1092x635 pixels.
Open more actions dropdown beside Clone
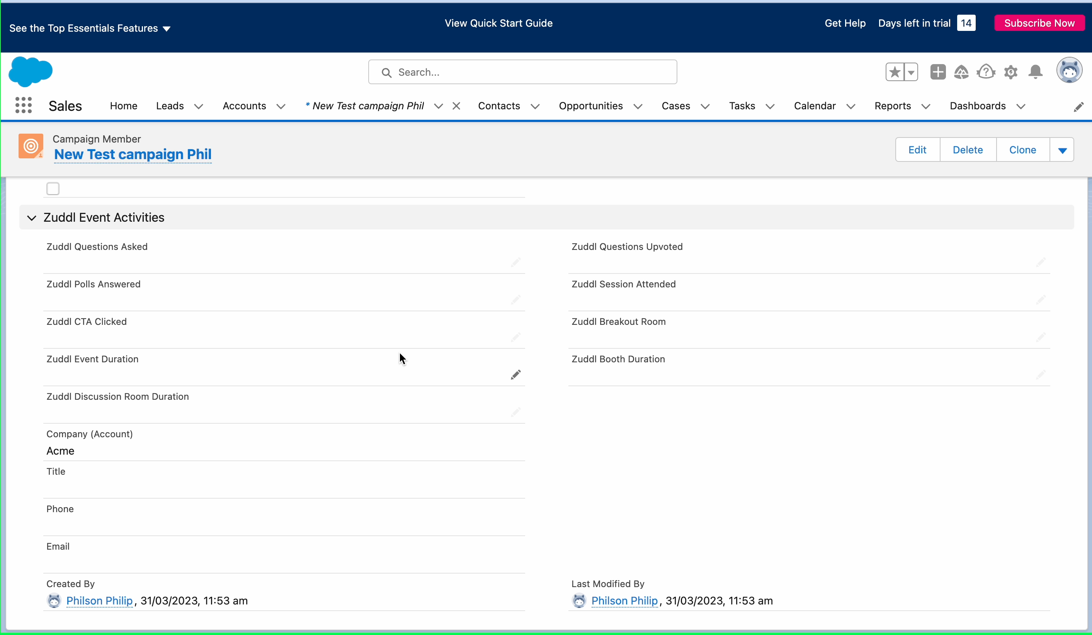(1062, 150)
